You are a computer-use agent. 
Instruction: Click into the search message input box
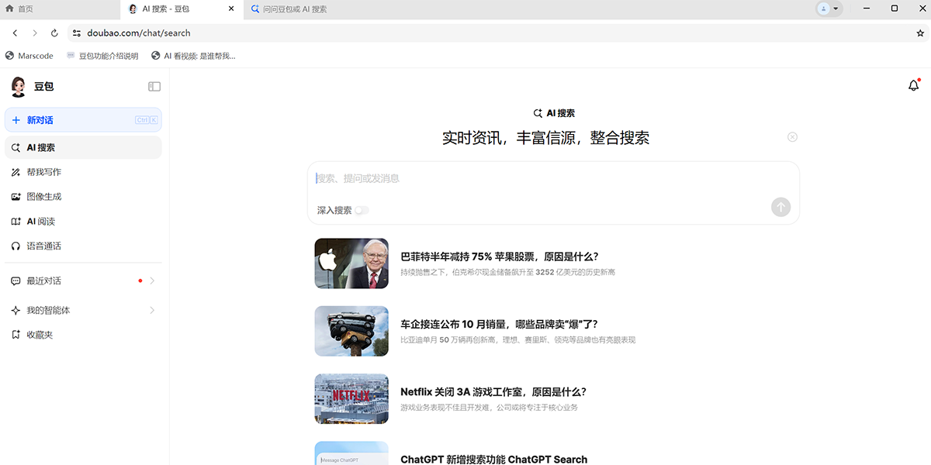[x=553, y=179]
